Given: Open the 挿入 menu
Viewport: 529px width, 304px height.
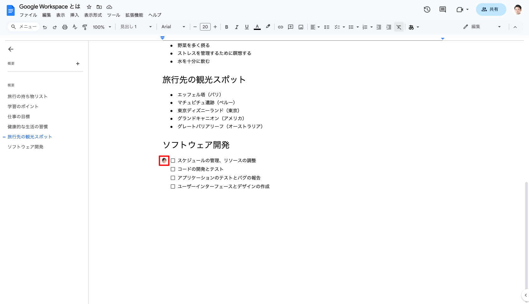Looking at the screenshot, I should tap(74, 15).
